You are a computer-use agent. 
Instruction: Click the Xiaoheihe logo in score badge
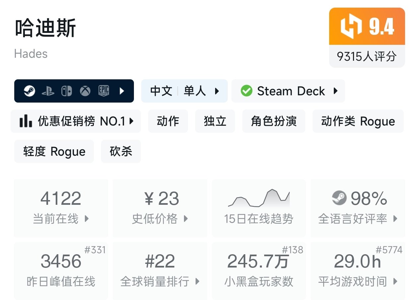pos(351,27)
